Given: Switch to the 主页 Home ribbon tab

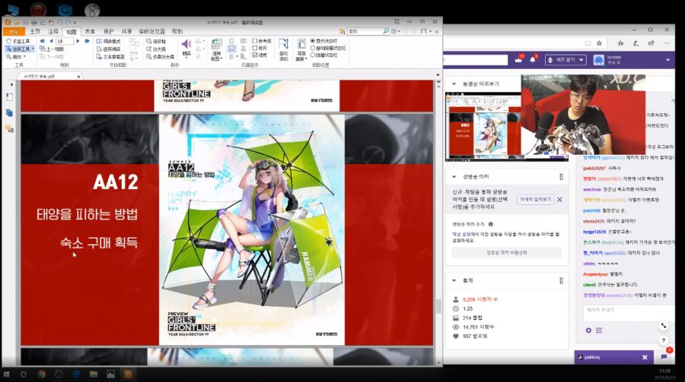Looking at the screenshot, I should pyautogui.click(x=35, y=31).
